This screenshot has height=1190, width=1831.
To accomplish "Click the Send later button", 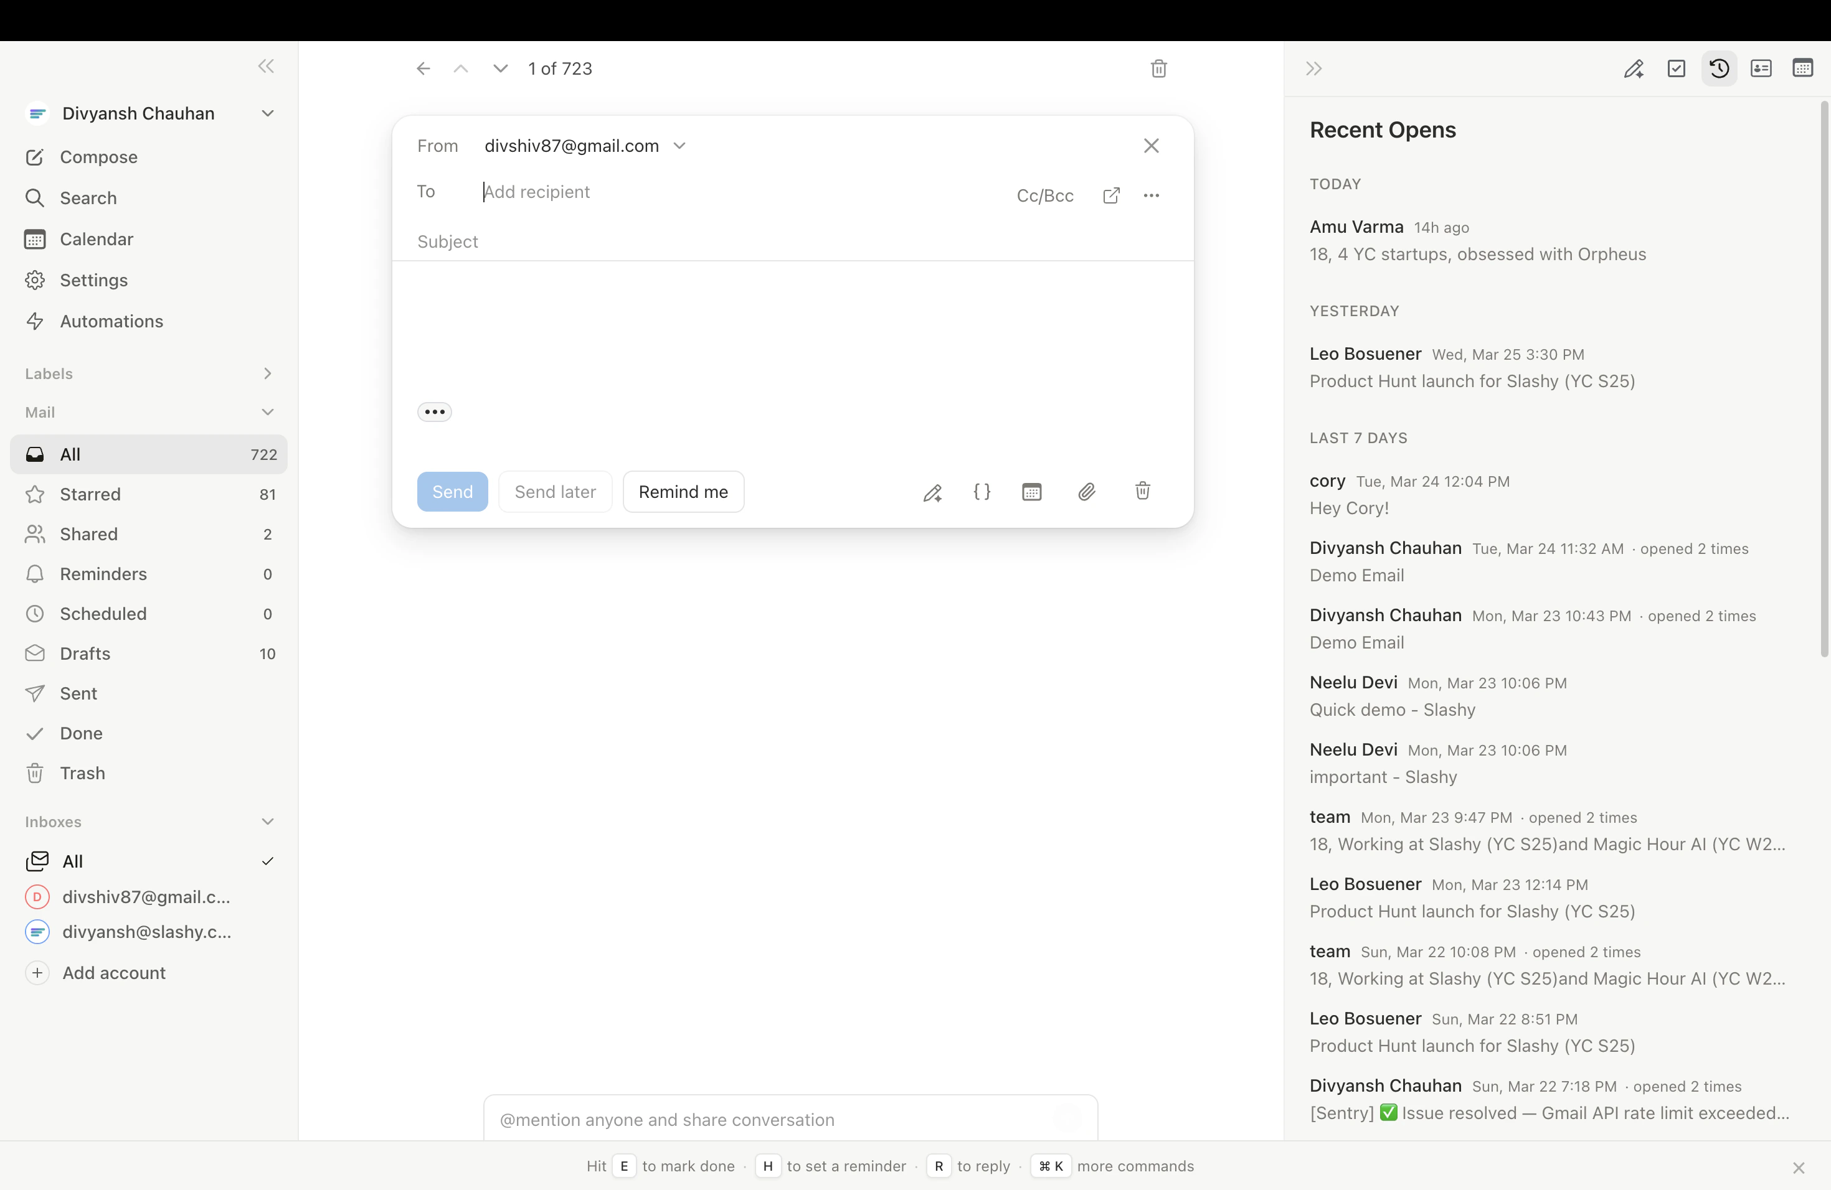I will (555, 491).
